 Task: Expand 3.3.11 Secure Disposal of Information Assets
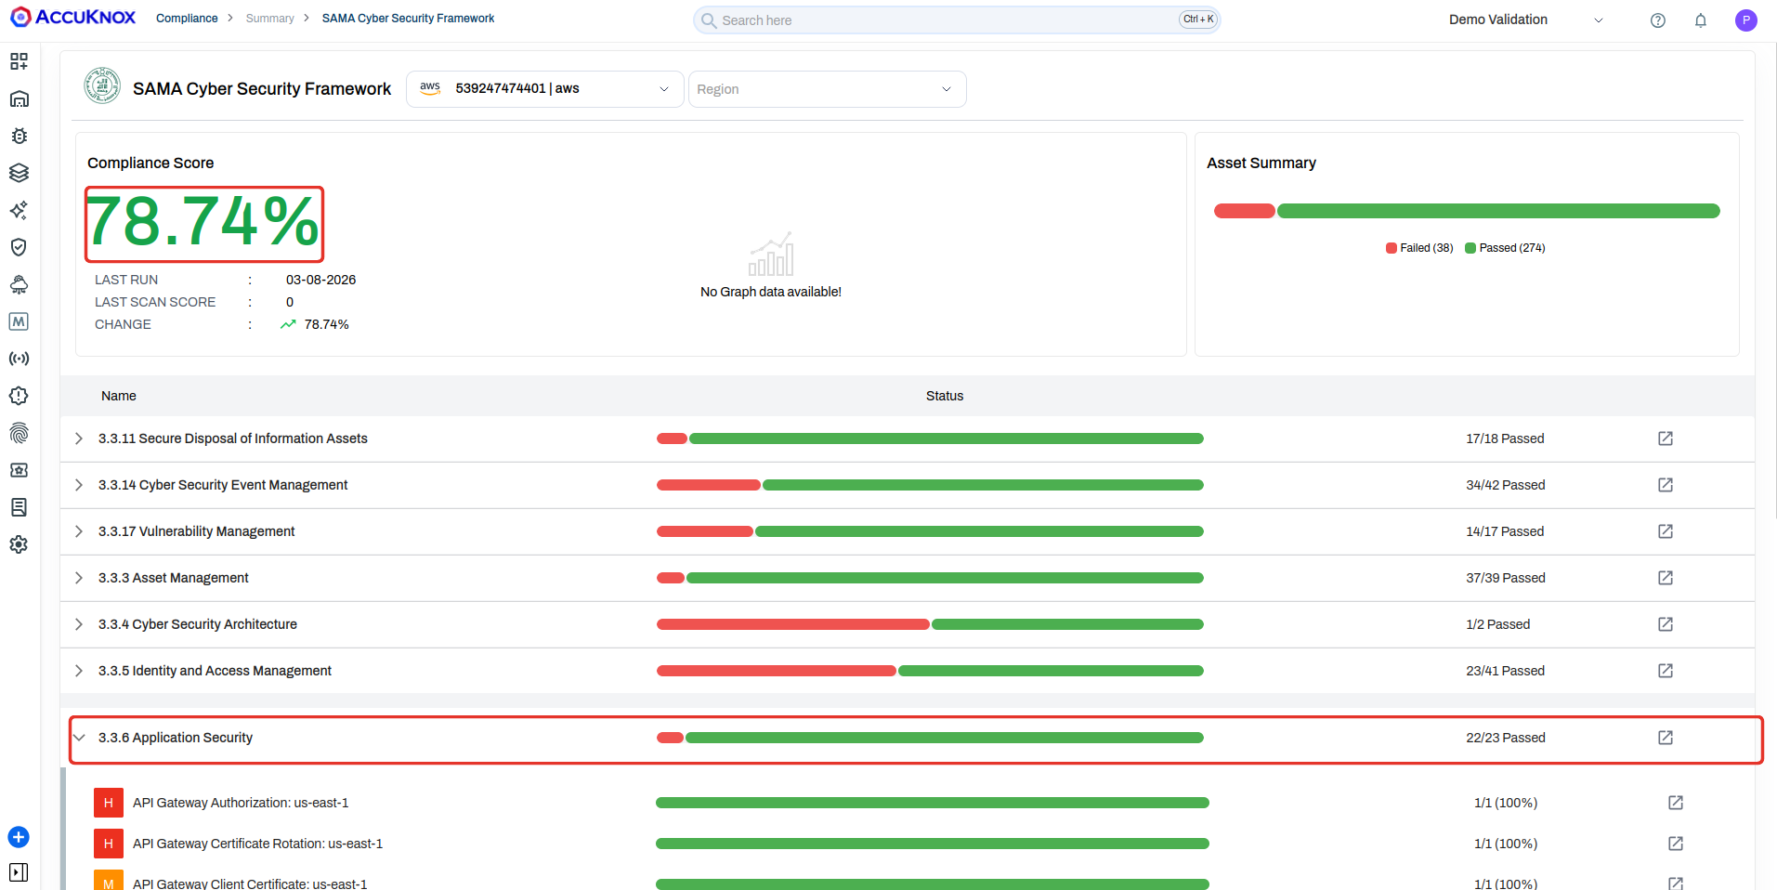pos(79,438)
